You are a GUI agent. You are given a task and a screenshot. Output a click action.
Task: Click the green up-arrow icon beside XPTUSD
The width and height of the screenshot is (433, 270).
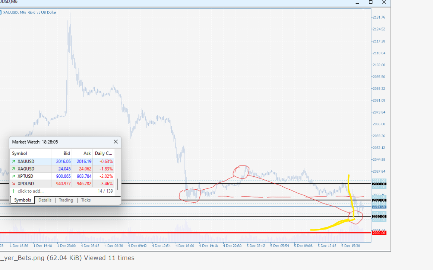pyautogui.click(x=13, y=176)
